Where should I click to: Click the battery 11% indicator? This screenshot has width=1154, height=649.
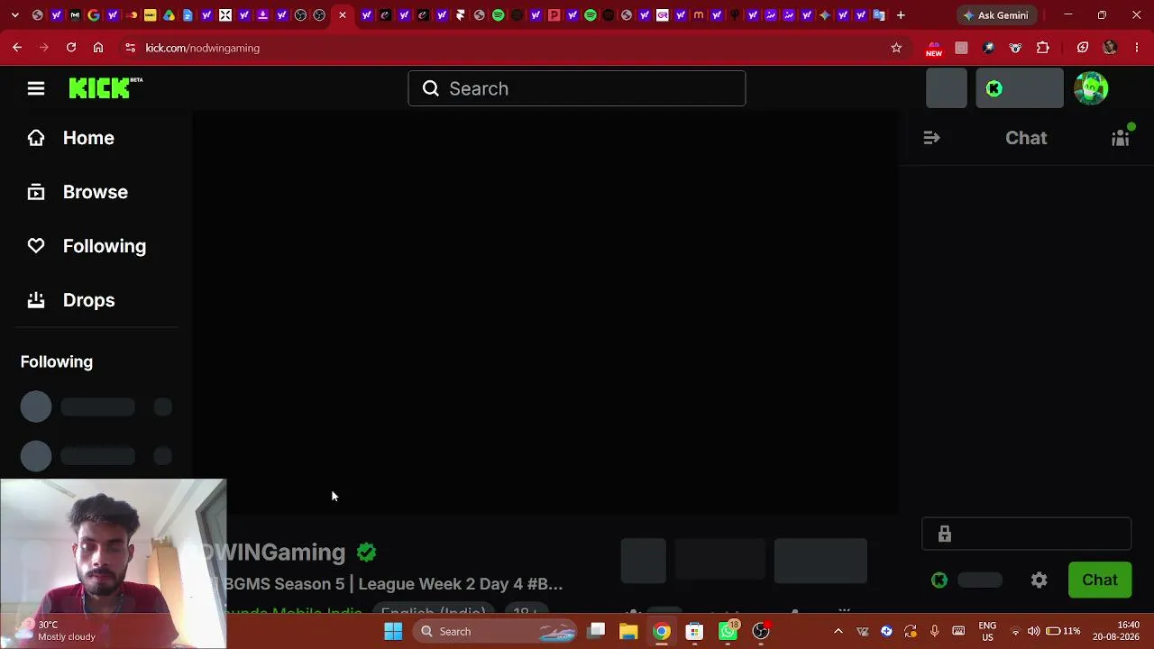[1062, 631]
